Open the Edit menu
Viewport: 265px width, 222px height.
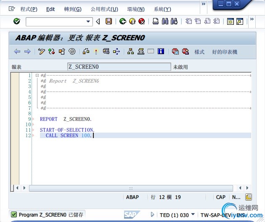[50, 9]
